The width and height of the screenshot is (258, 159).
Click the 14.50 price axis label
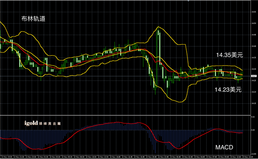254,24
